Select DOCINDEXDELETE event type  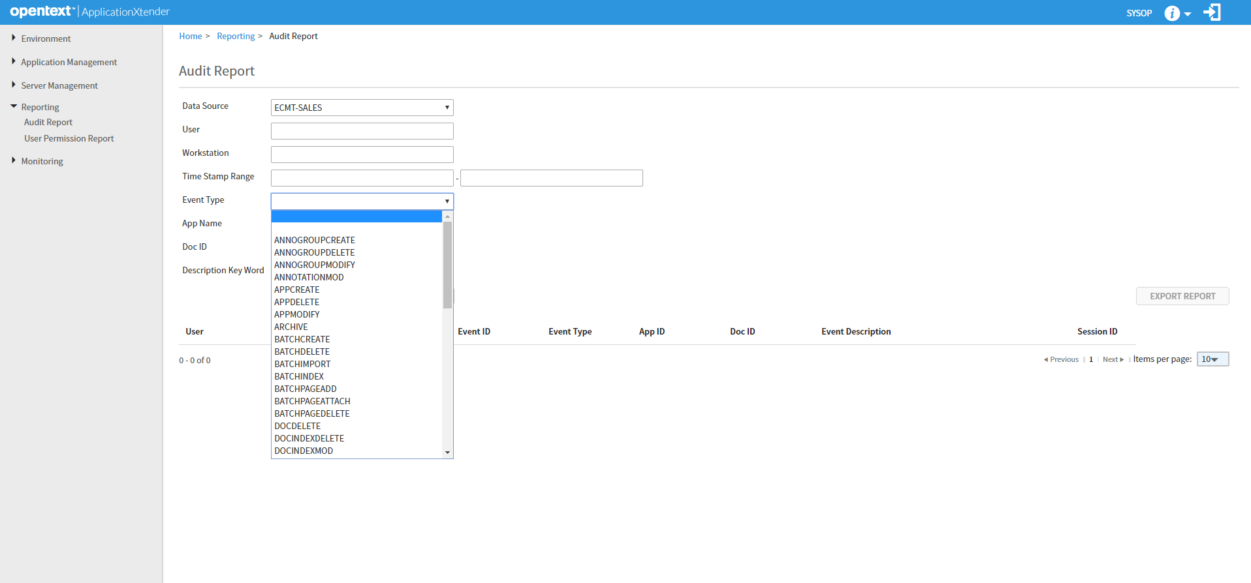tap(309, 438)
